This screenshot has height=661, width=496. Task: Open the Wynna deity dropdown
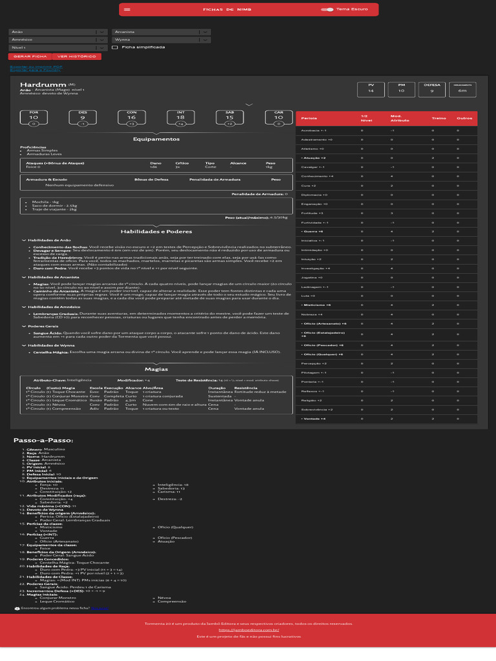click(161, 39)
